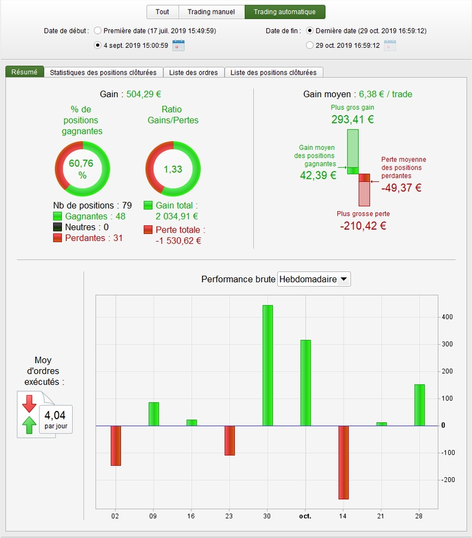Viewport: 472px width, 538px height.
Task: Click the green bar for week 09
Action: [154, 414]
